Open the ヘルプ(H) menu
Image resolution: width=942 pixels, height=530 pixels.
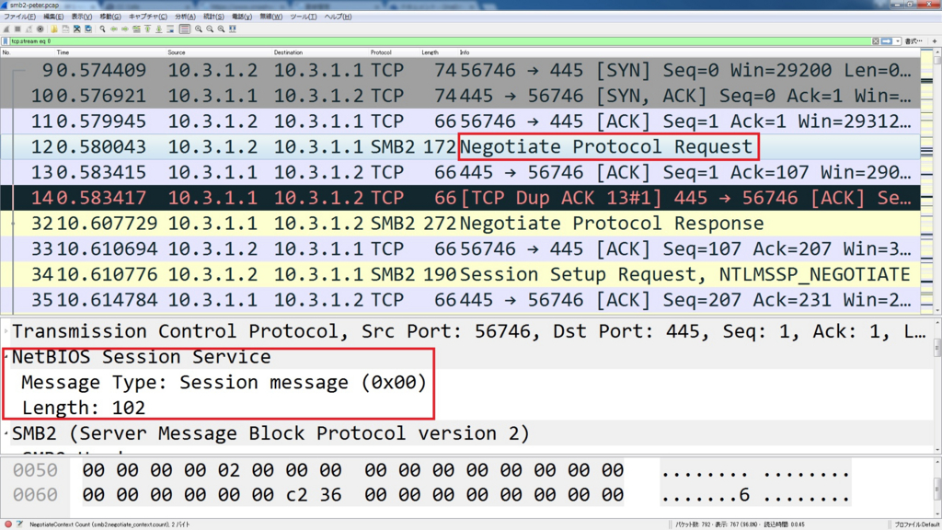pyautogui.click(x=338, y=17)
